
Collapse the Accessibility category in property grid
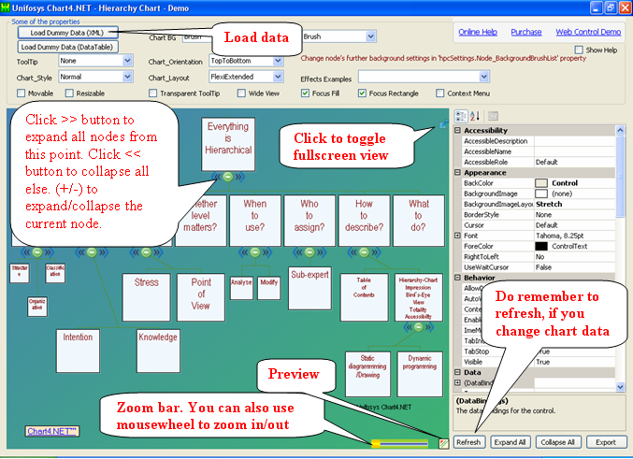point(457,131)
